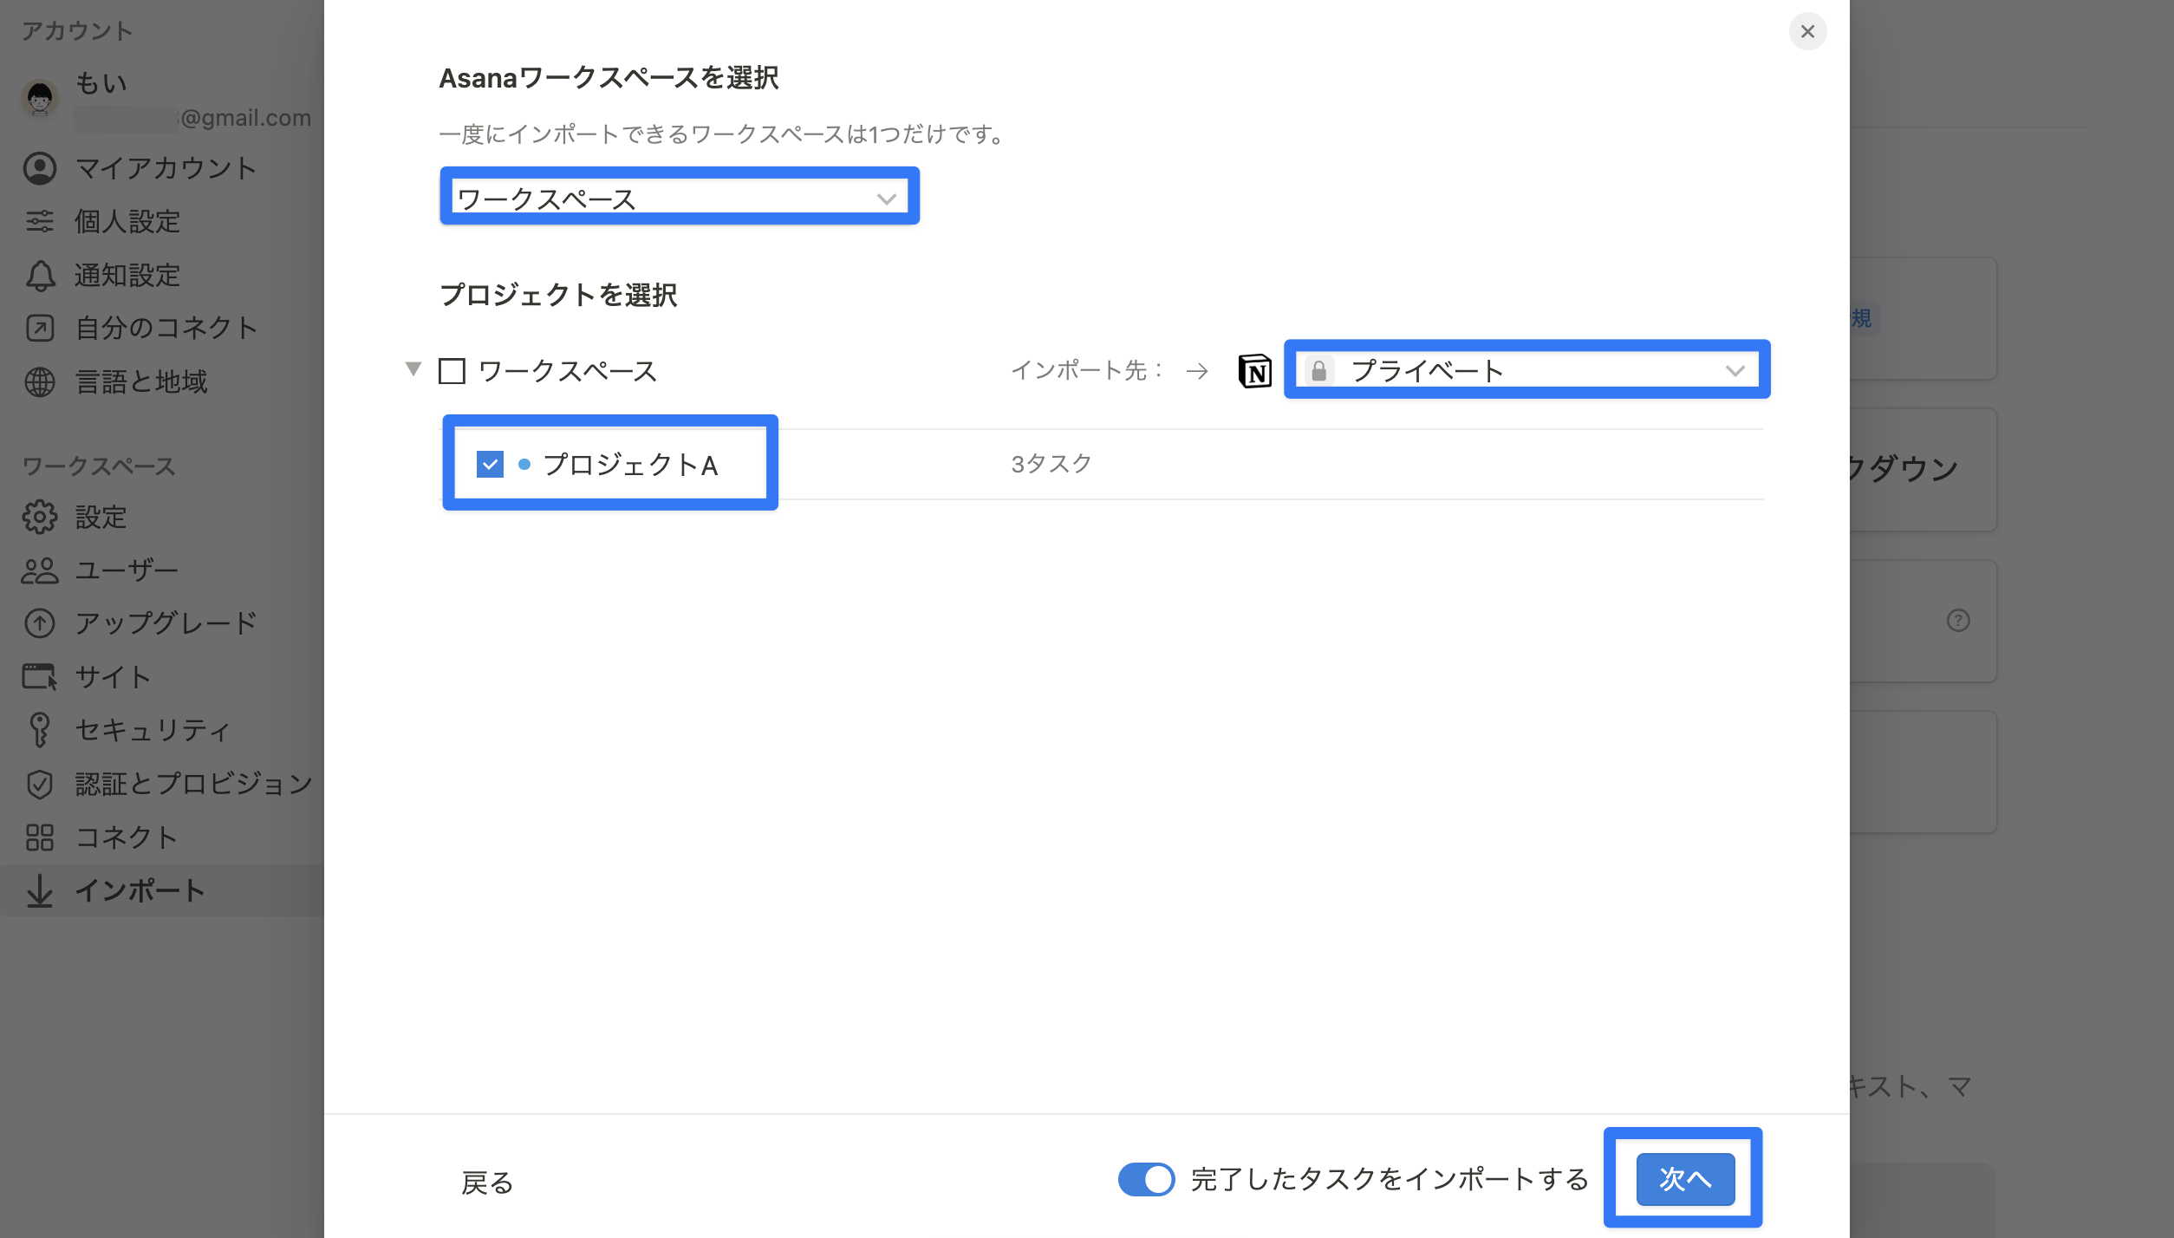Open アップグレード in sidebar

[x=162, y=623]
